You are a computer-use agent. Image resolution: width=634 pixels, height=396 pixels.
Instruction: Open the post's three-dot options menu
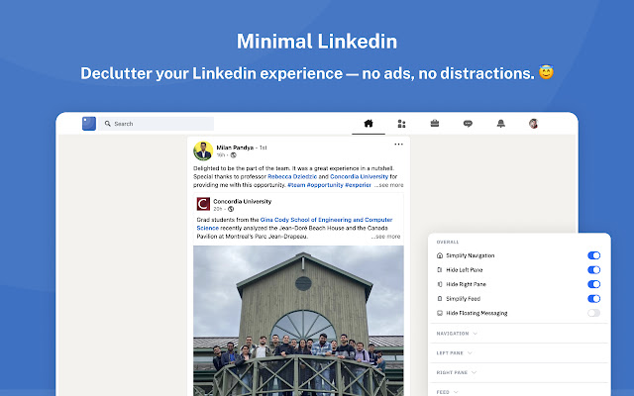click(398, 145)
